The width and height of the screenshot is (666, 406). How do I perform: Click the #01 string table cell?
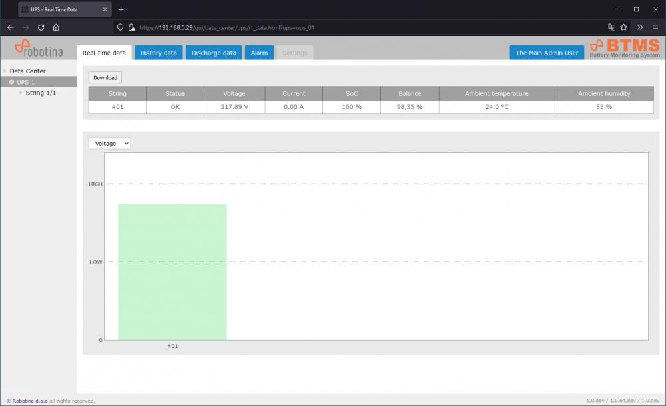tap(117, 107)
